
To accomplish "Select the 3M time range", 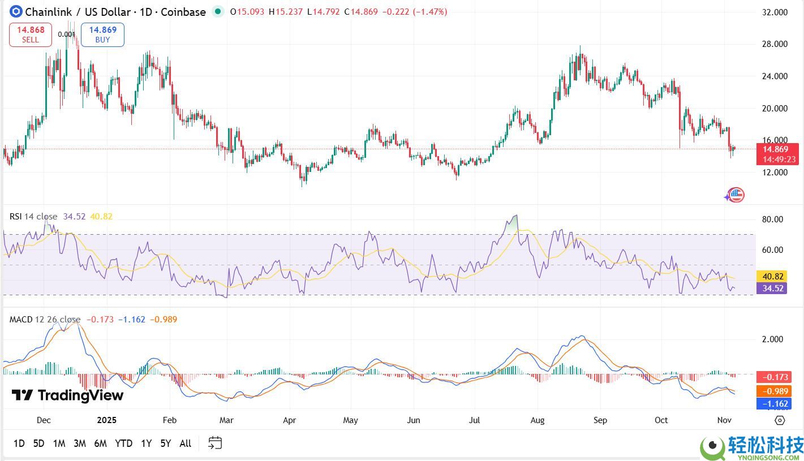I will click(x=80, y=443).
